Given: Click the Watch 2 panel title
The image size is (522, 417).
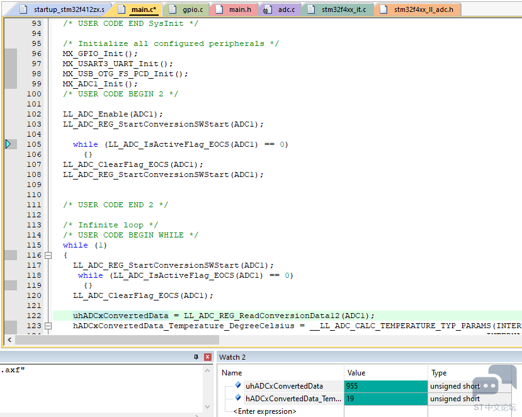Looking at the screenshot, I should click(x=232, y=357).
